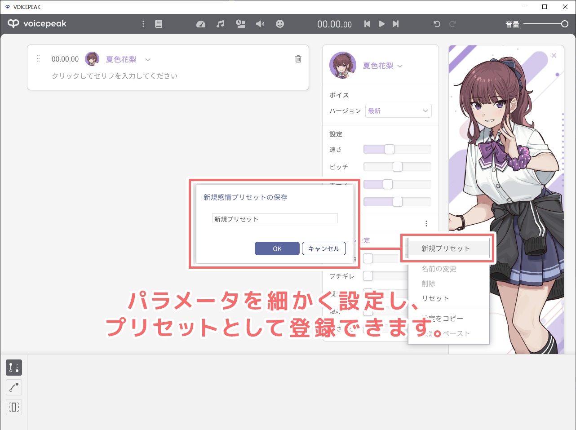Open the three-dot options menu in top toolbar
The width and height of the screenshot is (576, 430).
point(143,24)
